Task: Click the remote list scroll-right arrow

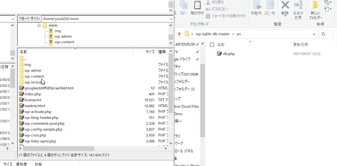Action: click(x=166, y=149)
